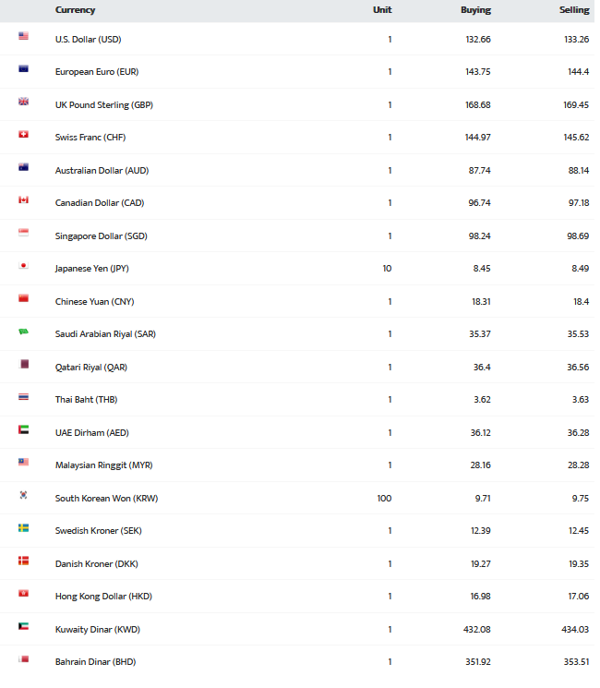The width and height of the screenshot is (600, 688).
Task: Select the South Korean Won flag icon
Action: click(24, 495)
